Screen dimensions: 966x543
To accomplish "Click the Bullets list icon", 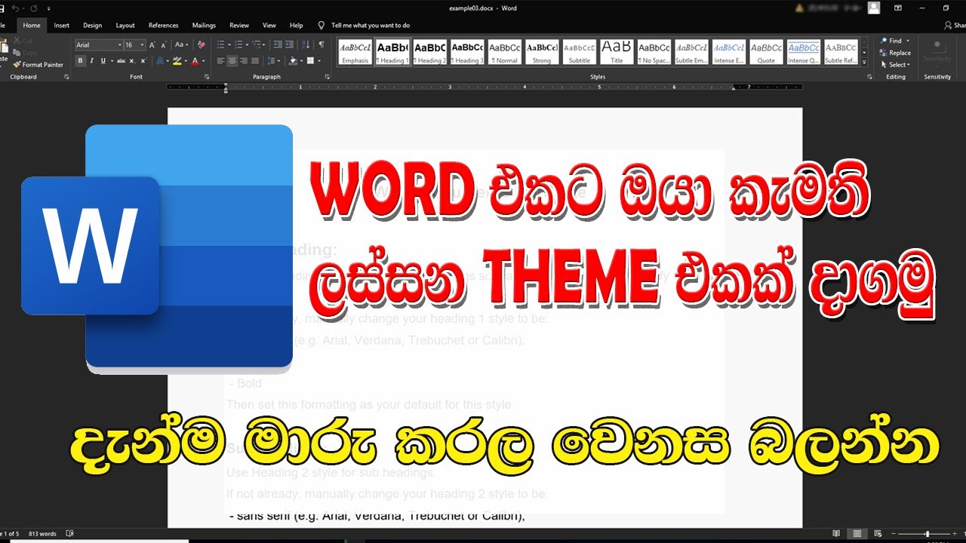I will click(220, 44).
